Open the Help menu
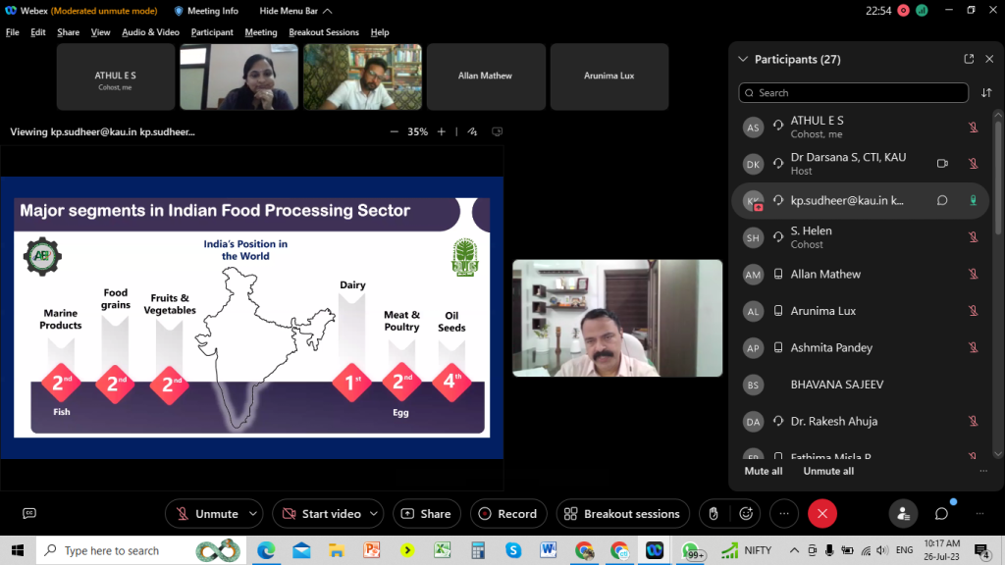 (380, 32)
